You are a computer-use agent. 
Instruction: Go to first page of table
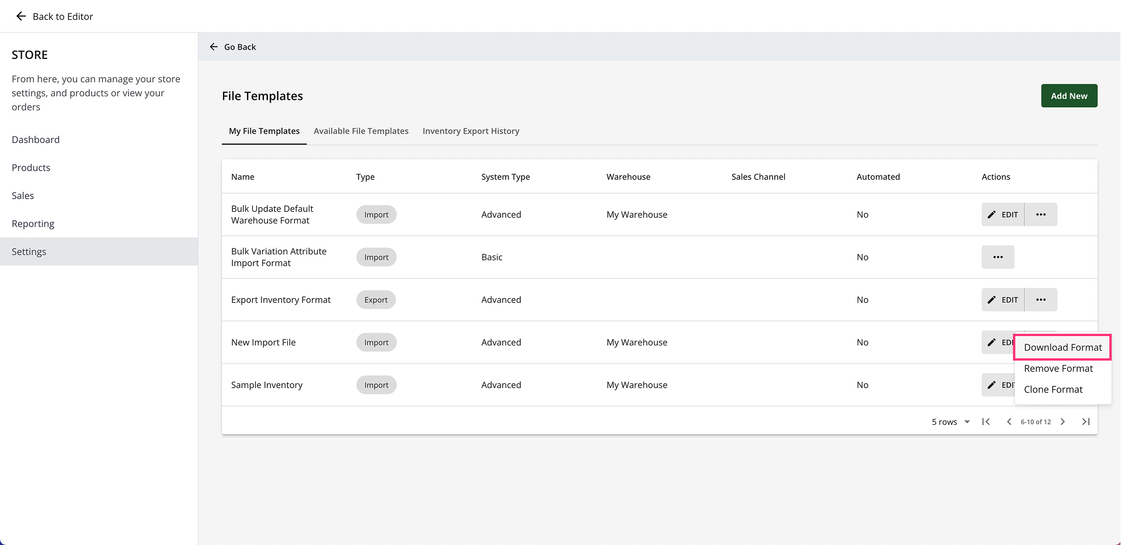click(x=986, y=422)
